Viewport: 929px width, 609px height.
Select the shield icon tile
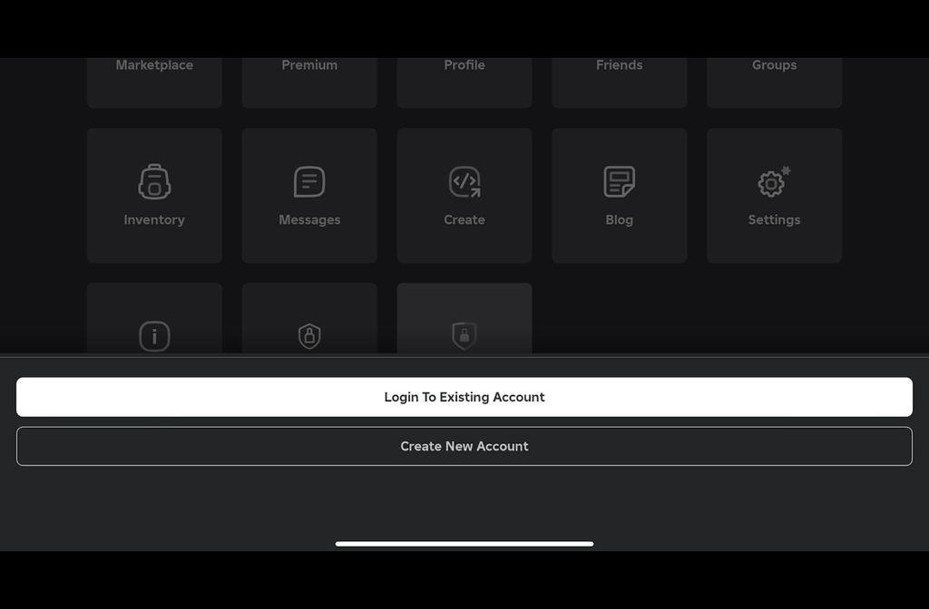[x=309, y=335]
